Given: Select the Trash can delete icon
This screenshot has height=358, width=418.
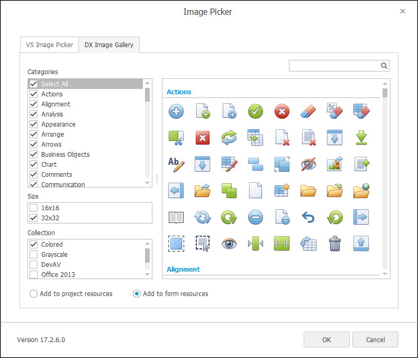Looking at the screenshot, I should 334,244.
